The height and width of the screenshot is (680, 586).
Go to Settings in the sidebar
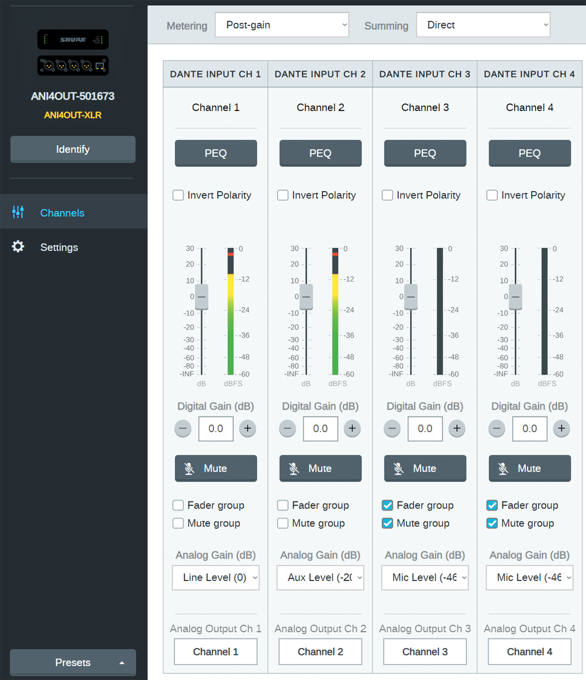(59, 247)
